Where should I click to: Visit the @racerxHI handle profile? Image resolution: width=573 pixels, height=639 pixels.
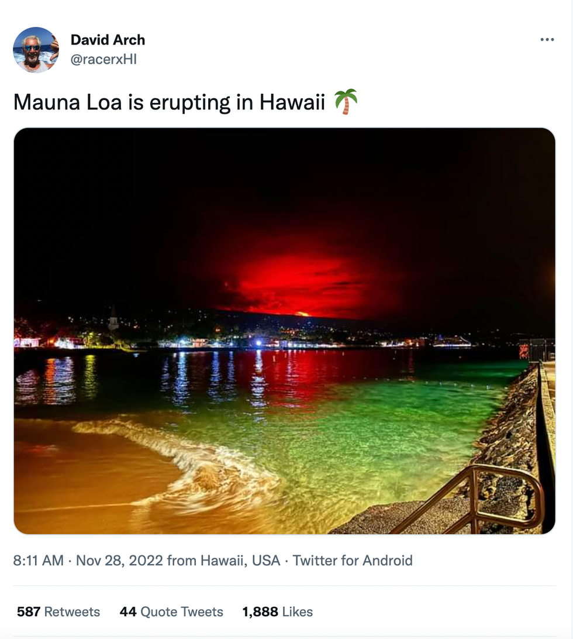tap(103, 59)
